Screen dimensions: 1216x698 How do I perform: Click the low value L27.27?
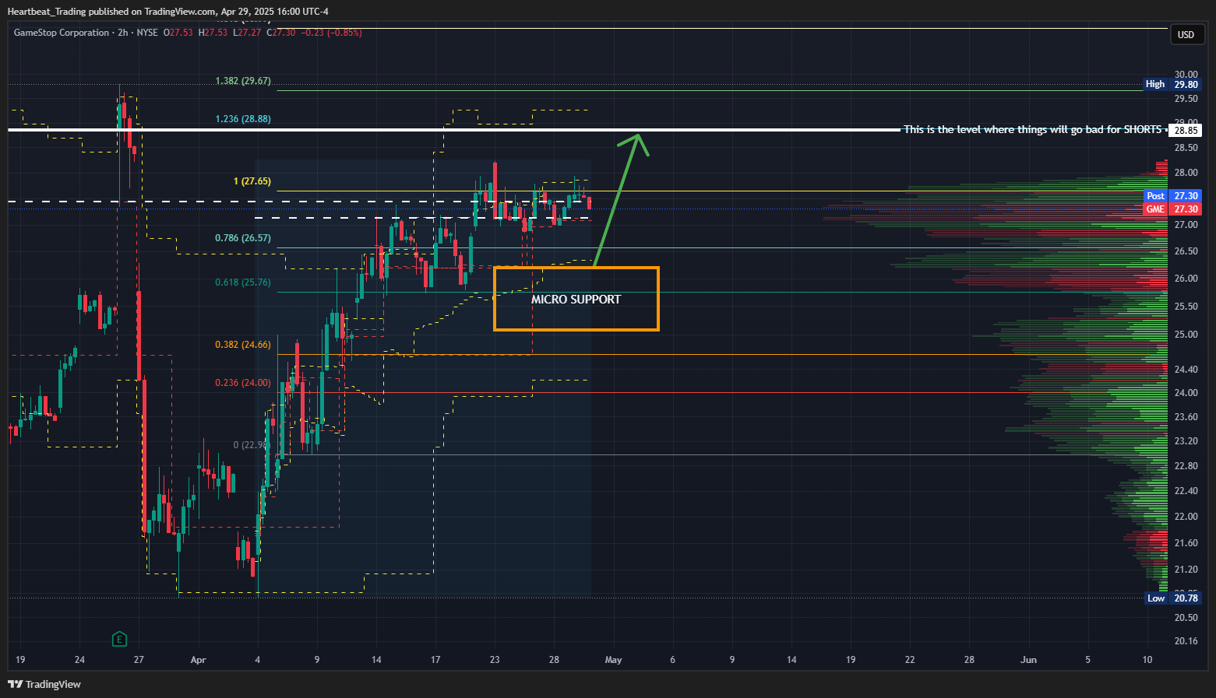247,33
